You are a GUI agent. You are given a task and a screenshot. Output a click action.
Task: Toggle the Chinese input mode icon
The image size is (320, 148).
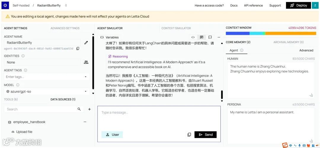tap(291, 146)
